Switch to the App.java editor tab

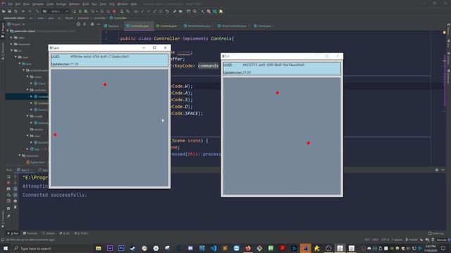(x=113, y=26)
